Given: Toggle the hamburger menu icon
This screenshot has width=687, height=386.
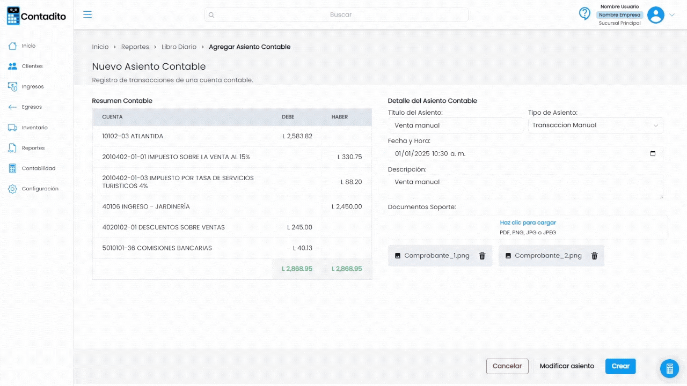Looking at the screenshot, I should (87, 14).
